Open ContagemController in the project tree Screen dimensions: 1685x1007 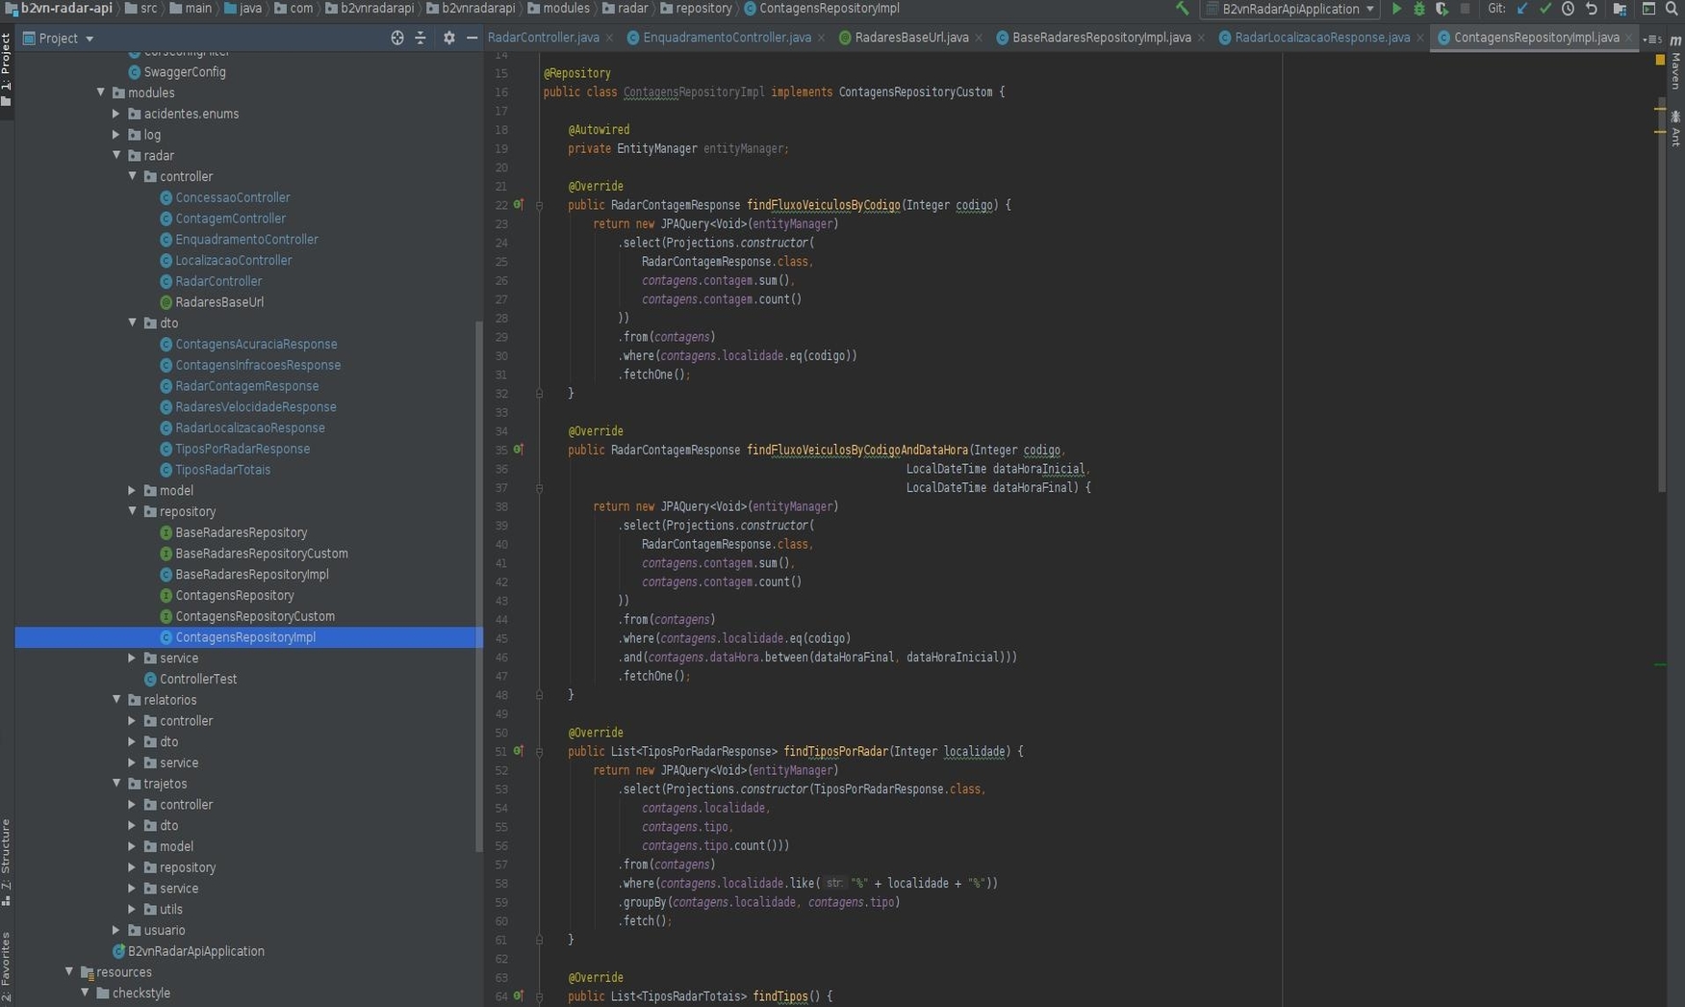(230, 219)
